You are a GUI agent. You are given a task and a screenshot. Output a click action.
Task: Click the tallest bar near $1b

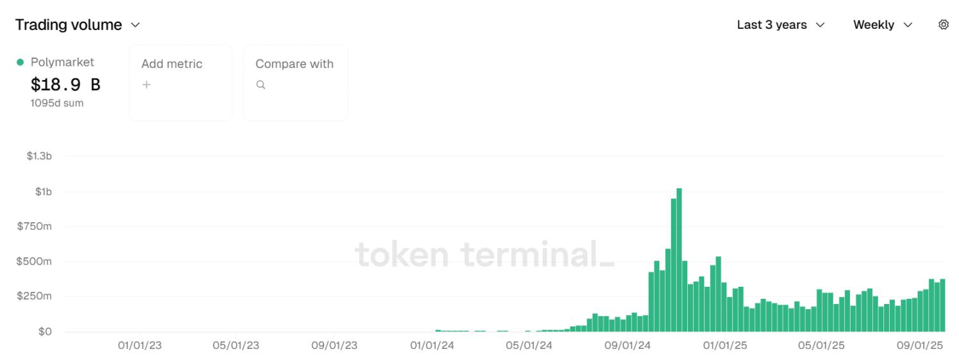click(x=679, y=259)
